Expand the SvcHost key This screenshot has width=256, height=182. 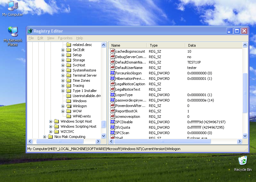click(63, 65)
